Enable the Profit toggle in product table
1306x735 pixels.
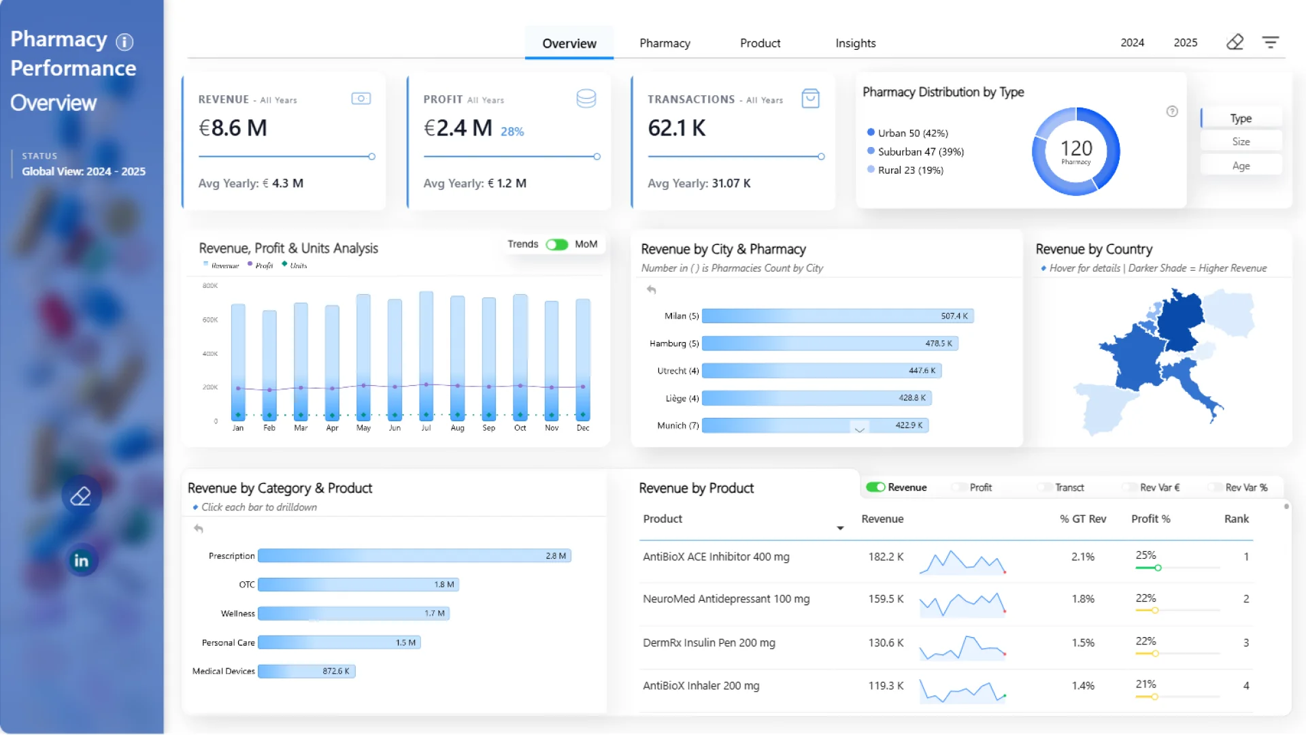(x=959, y=487)
